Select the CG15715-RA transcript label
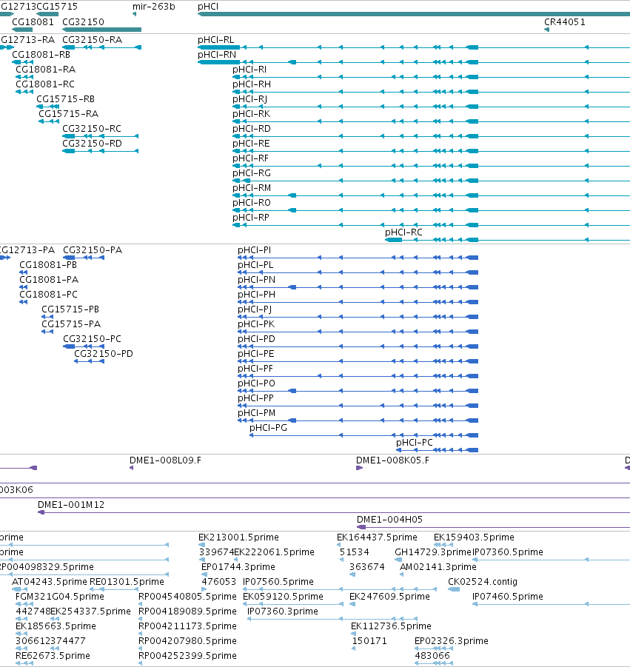 point(69,114)
